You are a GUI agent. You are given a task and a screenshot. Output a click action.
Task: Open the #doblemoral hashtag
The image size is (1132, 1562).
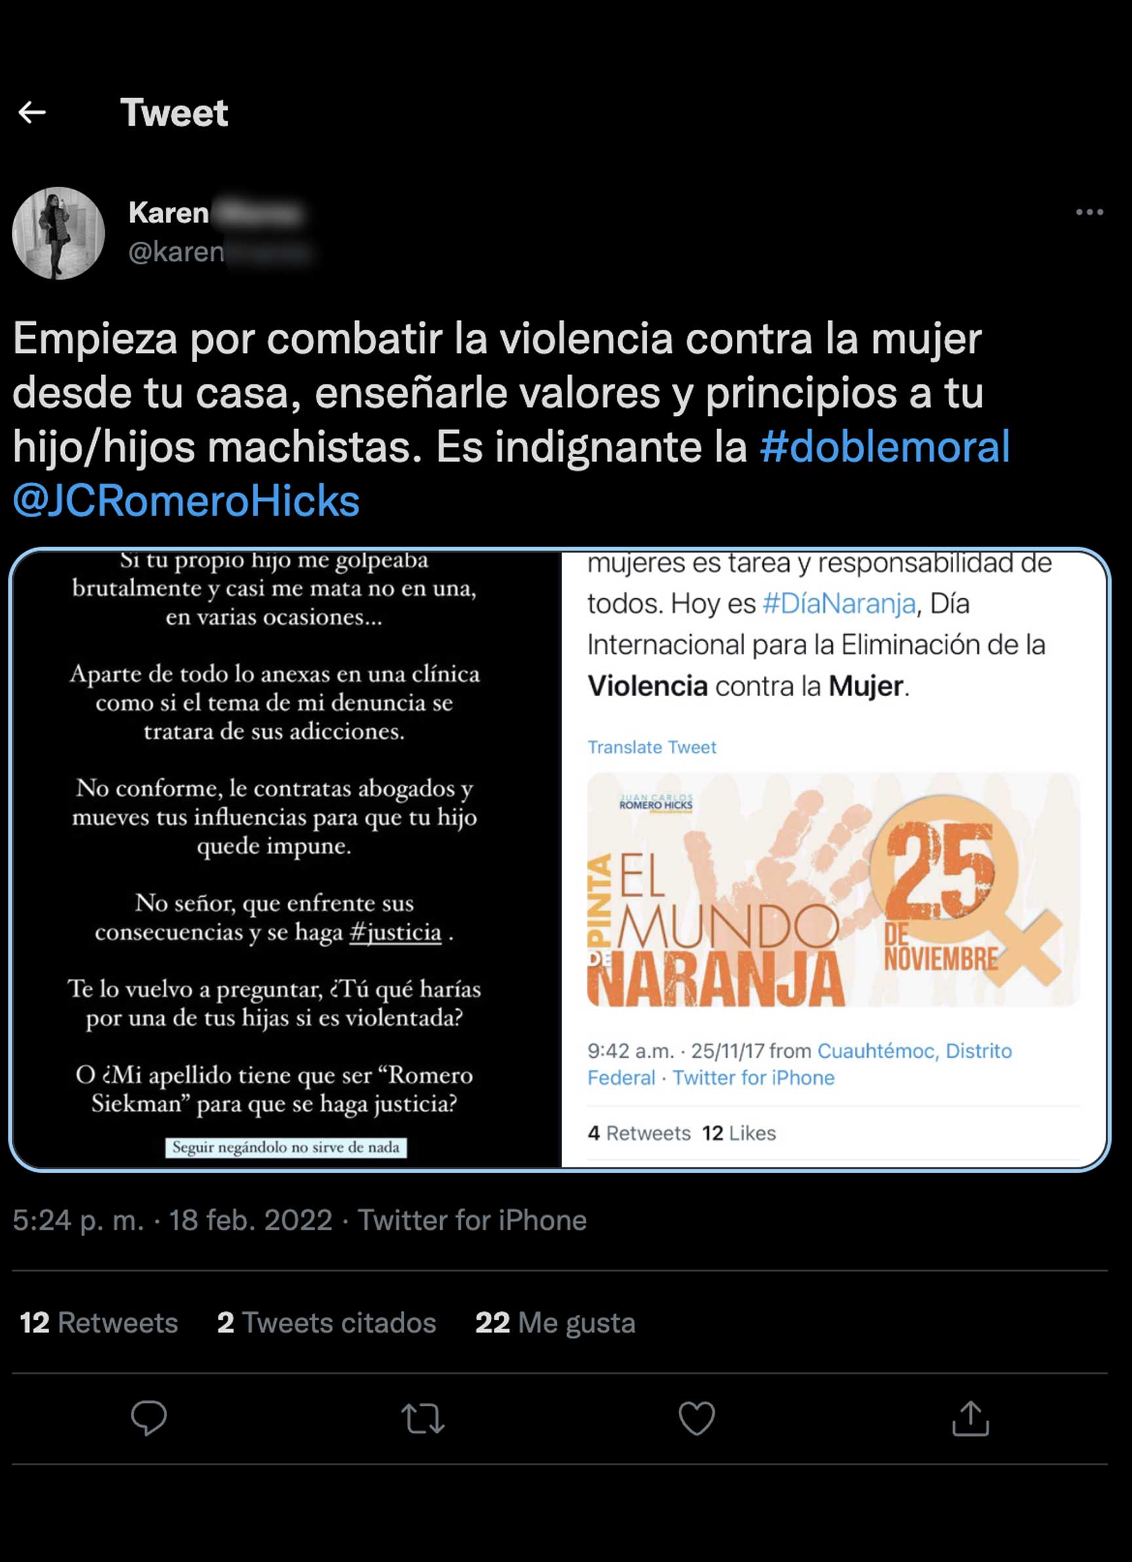click(x=884, y=446)
